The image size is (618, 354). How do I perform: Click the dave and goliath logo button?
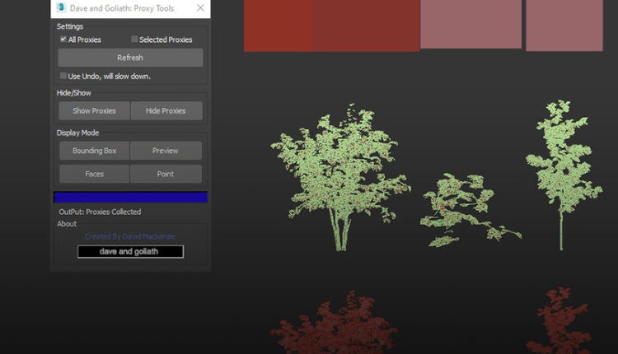click(130, 252)
